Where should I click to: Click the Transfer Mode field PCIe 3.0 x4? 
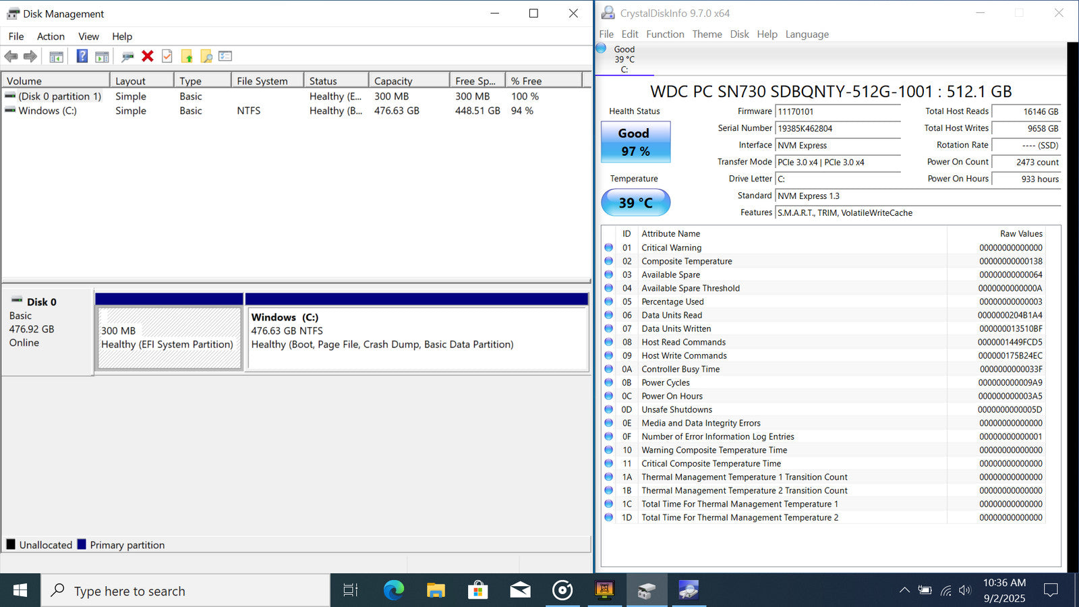click(x=838, y=163)
